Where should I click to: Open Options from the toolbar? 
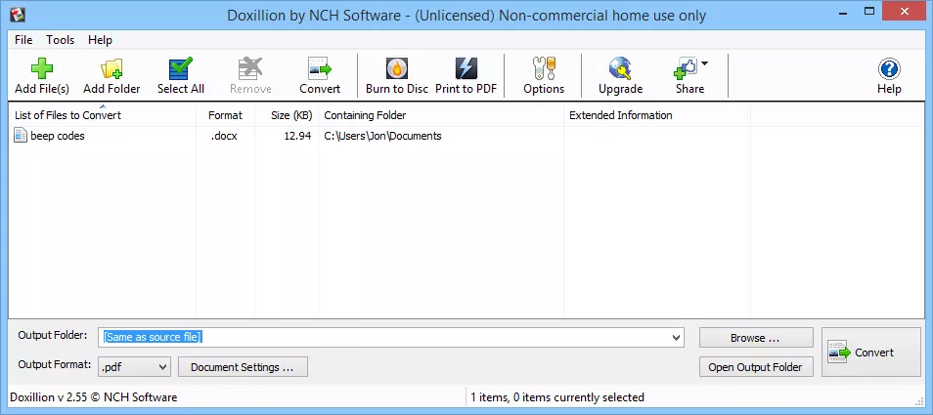click(x=543, y=75)
